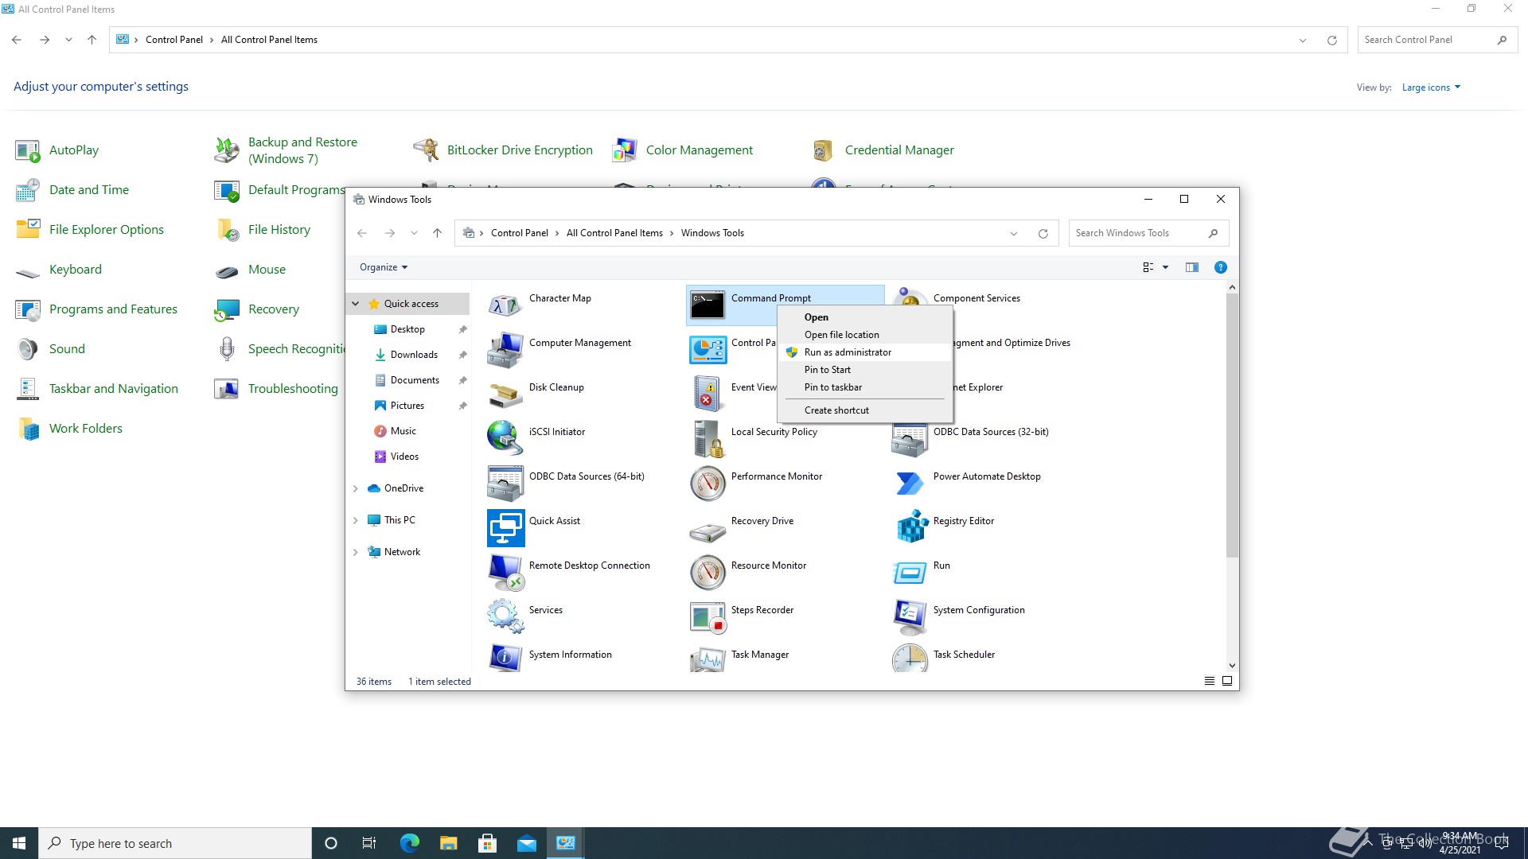Viewport: 1528px width, 859px height.
Task: Open the Troubleshooting control panel link
Action: pyautogui.click(x=293, y=388)
